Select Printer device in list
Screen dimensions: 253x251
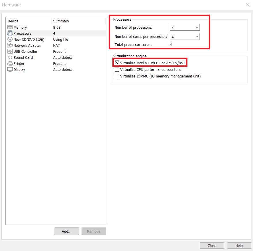tap(19, 64)
